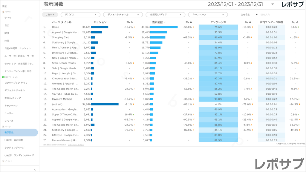The height and width of the screenshot is (172, 306).
Task: Open the デバイス filter dropdown
Action: tap(80, 15)
